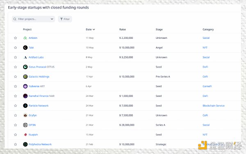This screenshot has width=246, height=154.
Task: Click the Polyhedra Network logo icon
Action: tap(25, 144)
